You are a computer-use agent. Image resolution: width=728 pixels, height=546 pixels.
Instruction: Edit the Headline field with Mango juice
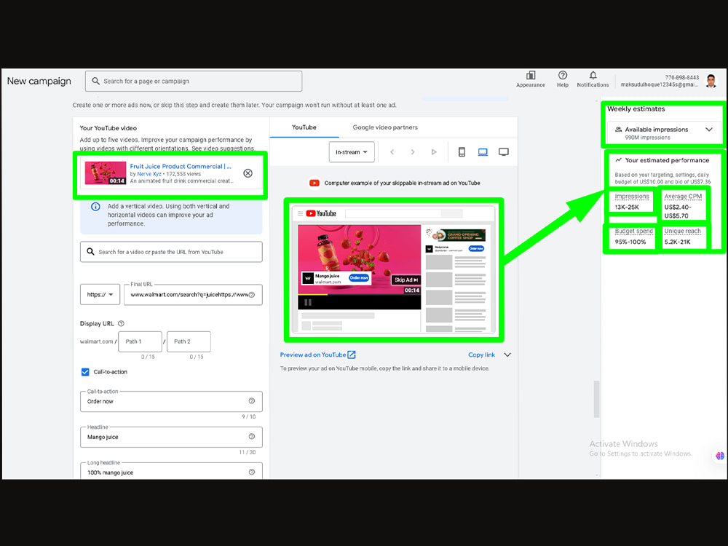point(171,436)
